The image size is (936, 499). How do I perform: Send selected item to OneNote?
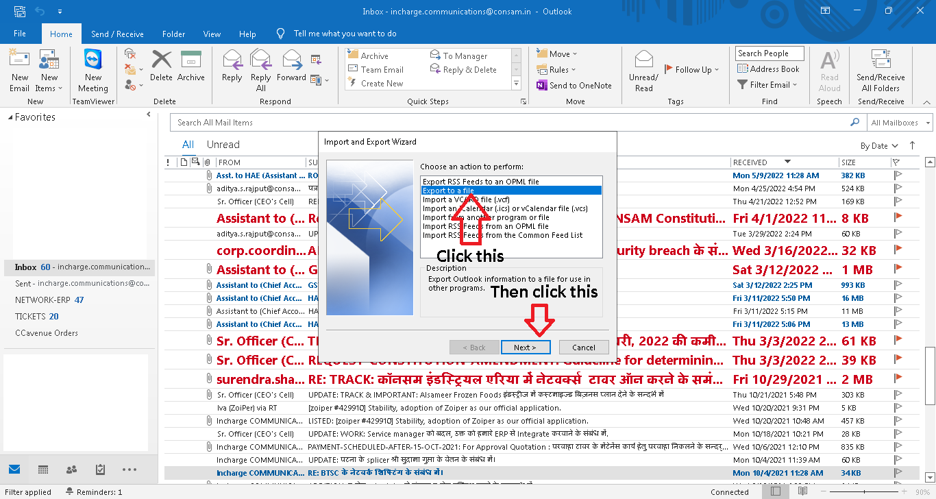pos(574,86)
